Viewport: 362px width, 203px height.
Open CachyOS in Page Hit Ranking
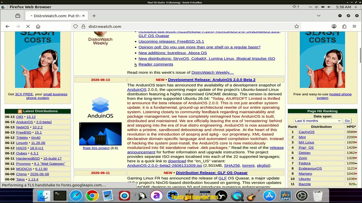click(x=307, y=132)
